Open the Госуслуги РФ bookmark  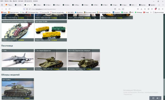coord(44,12)
